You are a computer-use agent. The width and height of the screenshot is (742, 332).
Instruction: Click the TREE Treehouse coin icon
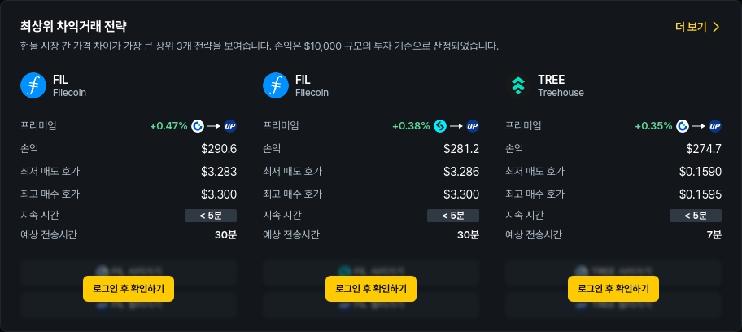coord(518,85)
